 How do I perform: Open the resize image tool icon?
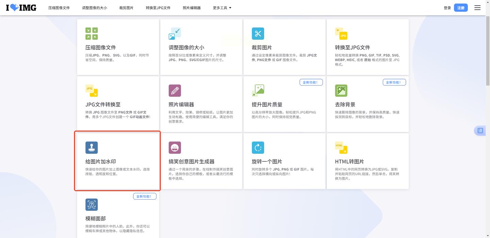click(x=175, y=34)
